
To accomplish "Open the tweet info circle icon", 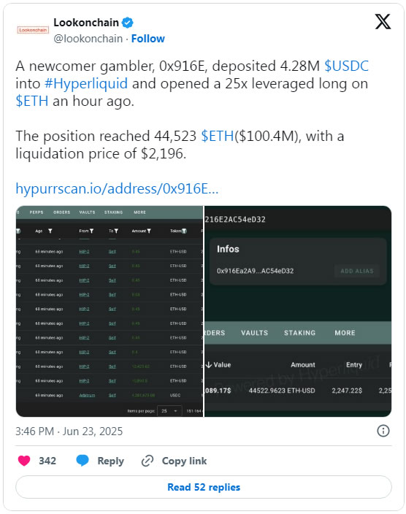I will coord(383,431).
